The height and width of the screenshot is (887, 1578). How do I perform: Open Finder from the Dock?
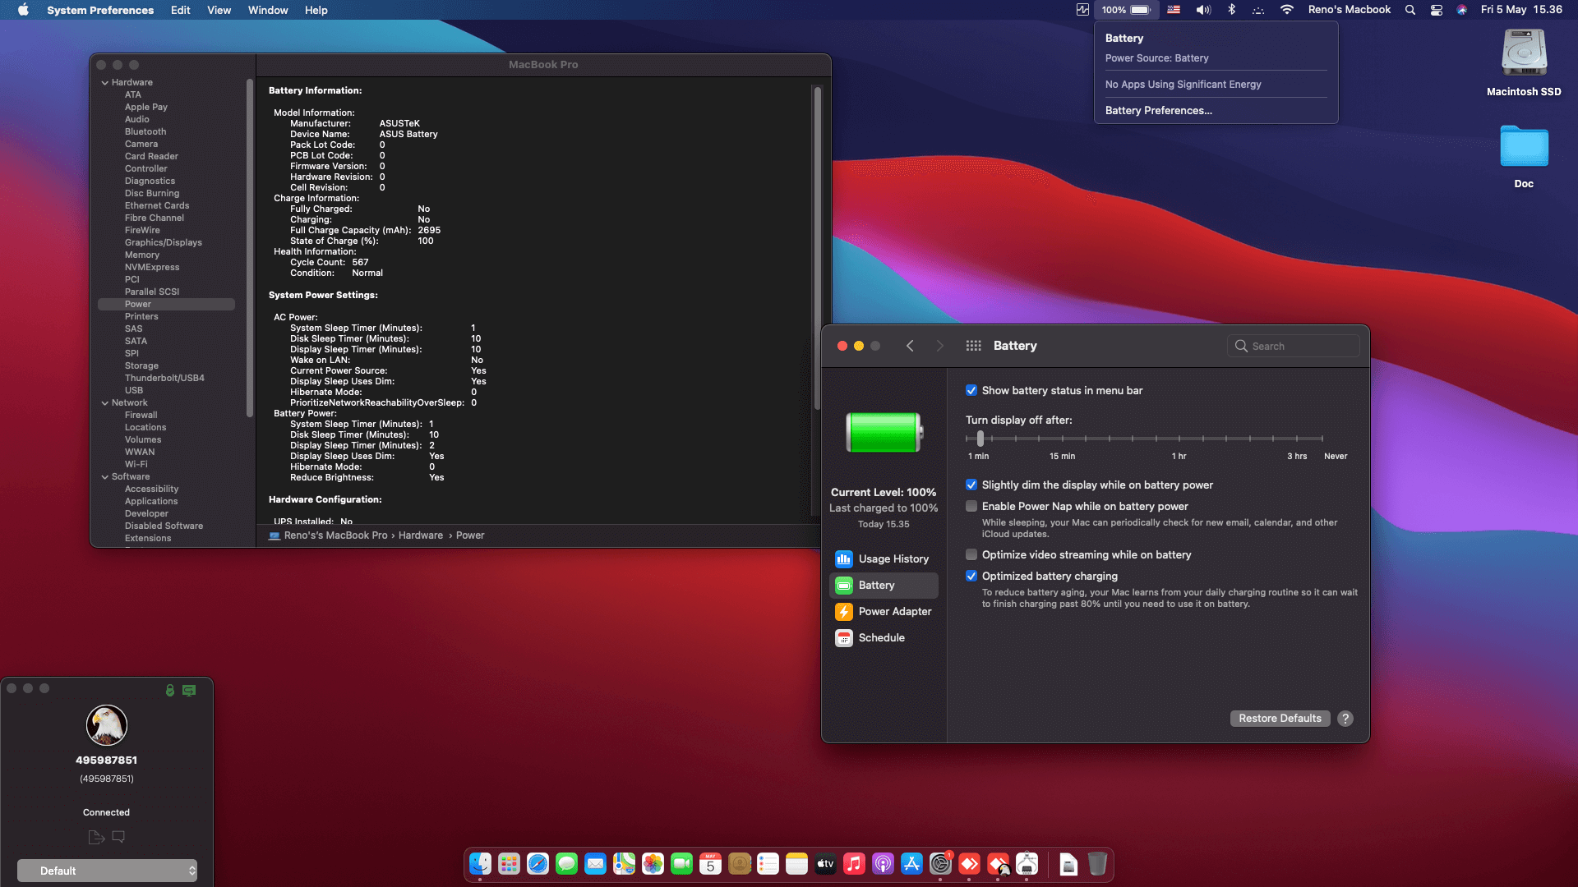pyautogui.click(x=480, y=864)
